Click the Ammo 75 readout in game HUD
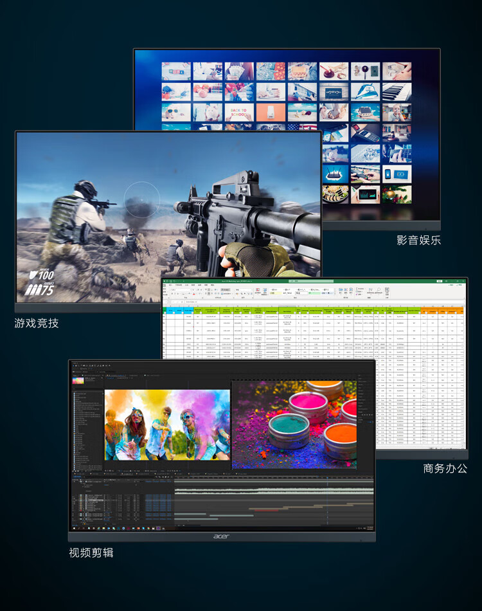The image size is (482, 611). (40, 289)
